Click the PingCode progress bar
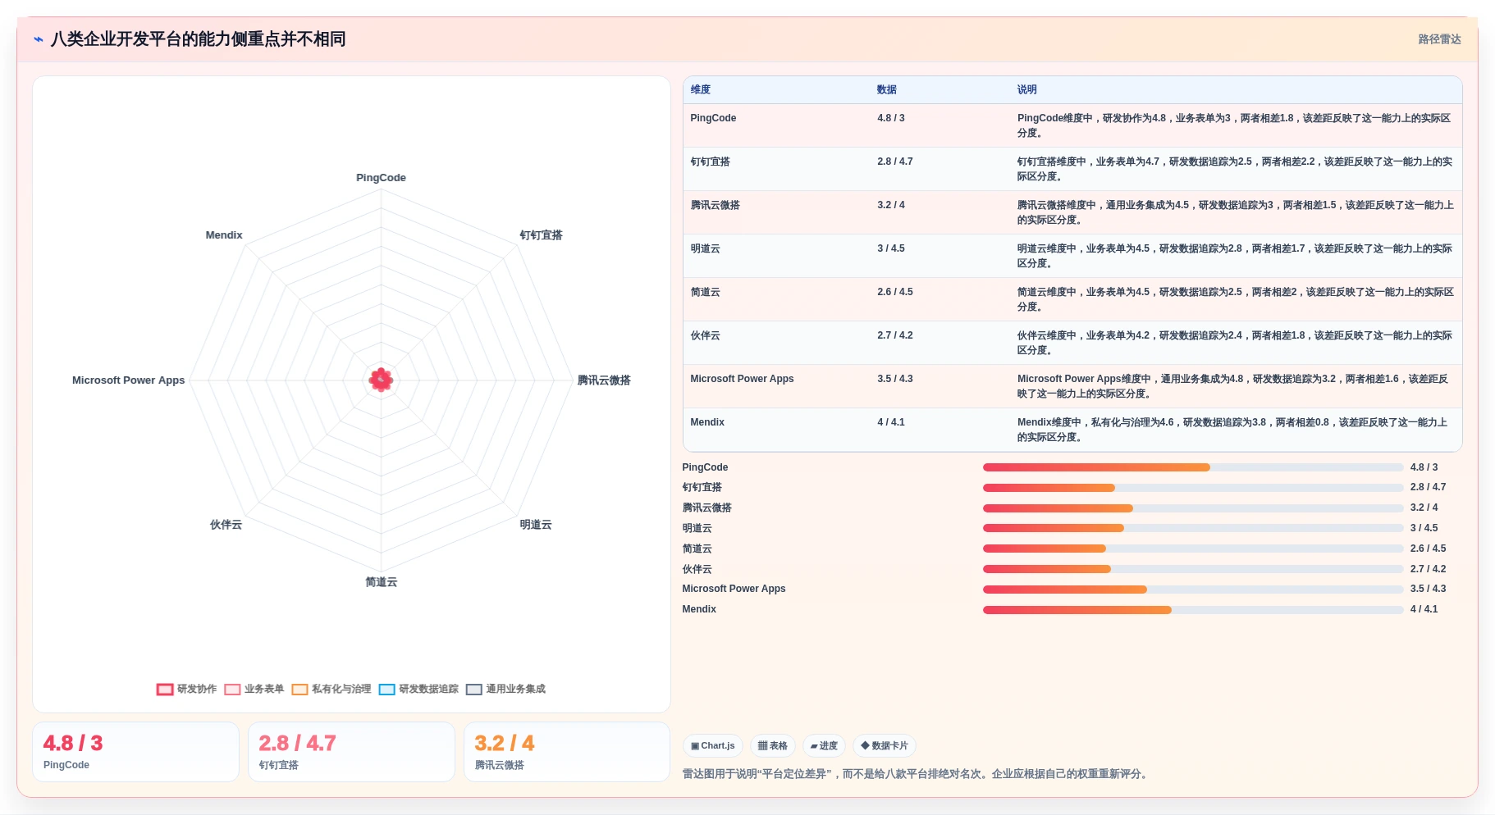 1193,467
